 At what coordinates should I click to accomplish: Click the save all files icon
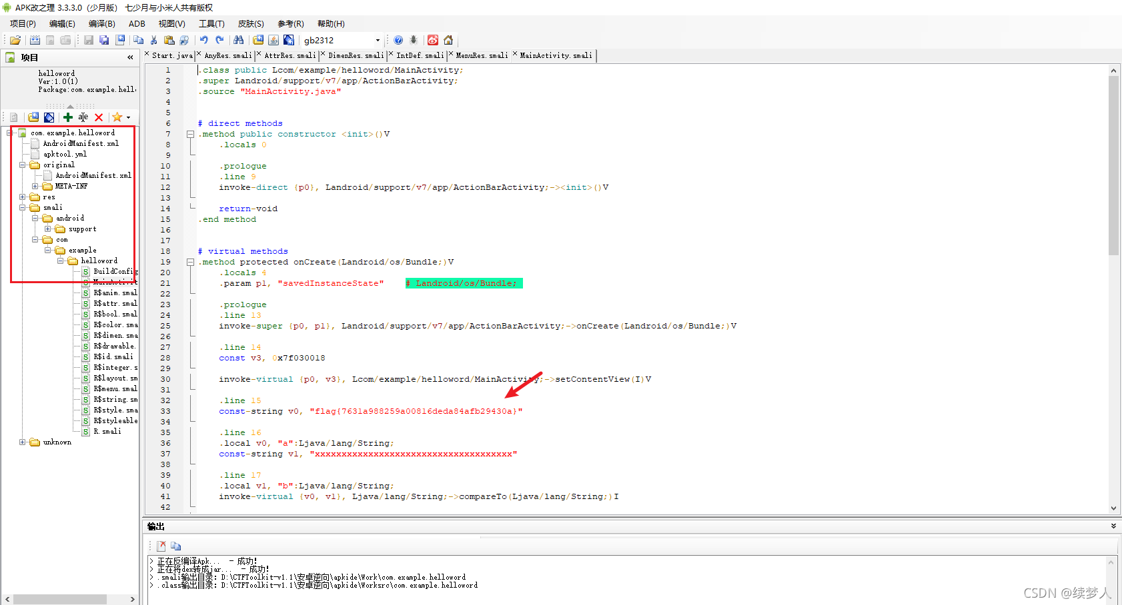(x=104, y=40)
